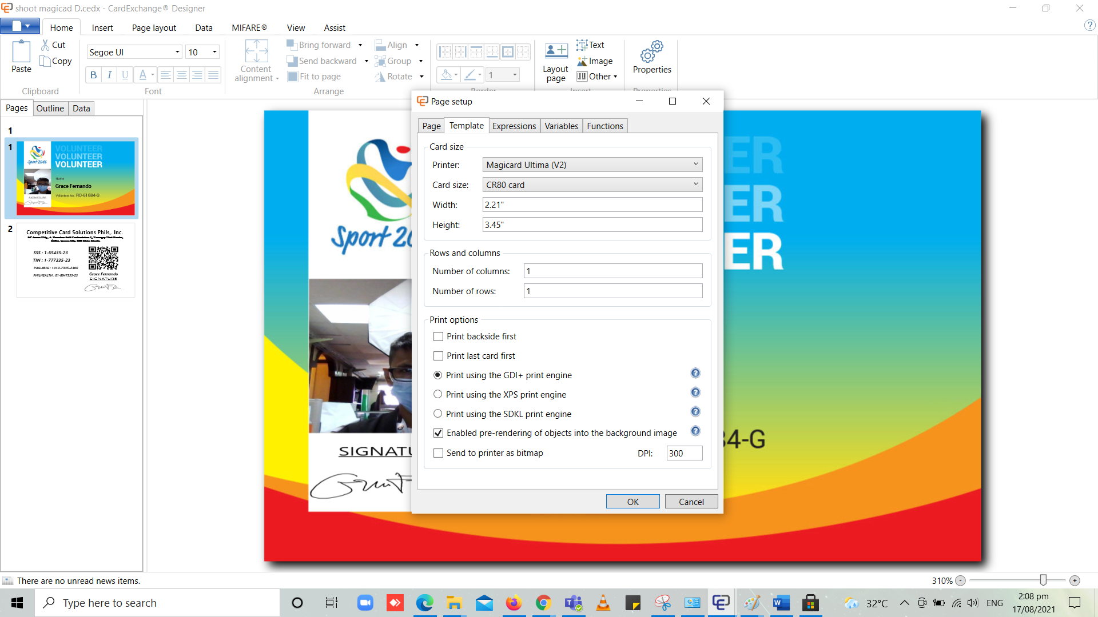Viewport: 1098px width, 617px height.
Task: Open the Other insert dropdown
Action: click(x=598, y=77)
